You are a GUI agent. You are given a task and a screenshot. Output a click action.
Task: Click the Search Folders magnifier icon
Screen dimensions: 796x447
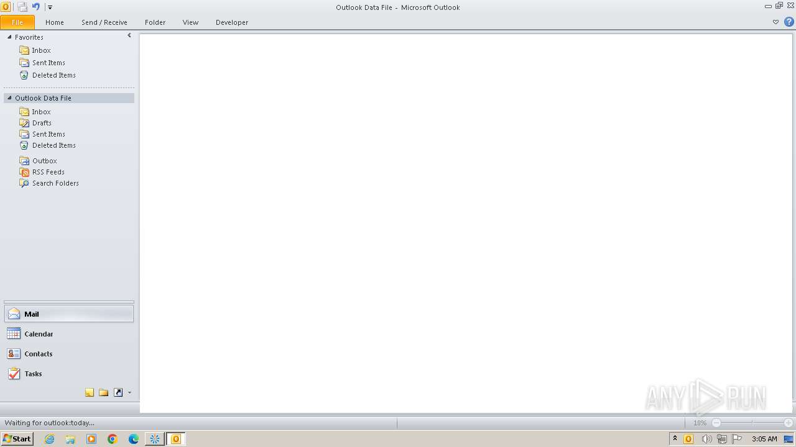pos(24,183)
